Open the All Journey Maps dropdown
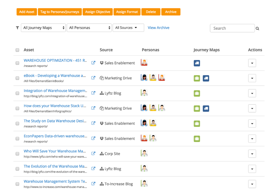The image size is (277, 189). [43, 28]
